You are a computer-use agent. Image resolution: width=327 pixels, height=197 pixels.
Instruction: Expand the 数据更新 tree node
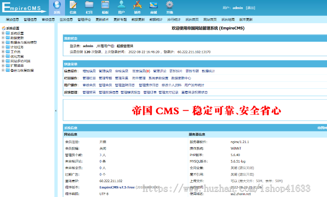pos(3,38)
